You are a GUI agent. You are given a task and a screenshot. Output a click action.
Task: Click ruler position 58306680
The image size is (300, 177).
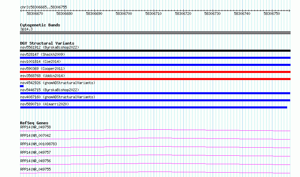(64, 14)
